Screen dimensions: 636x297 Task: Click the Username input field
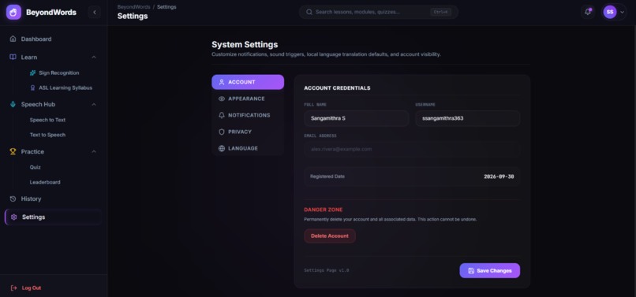[x=468, y=119]
